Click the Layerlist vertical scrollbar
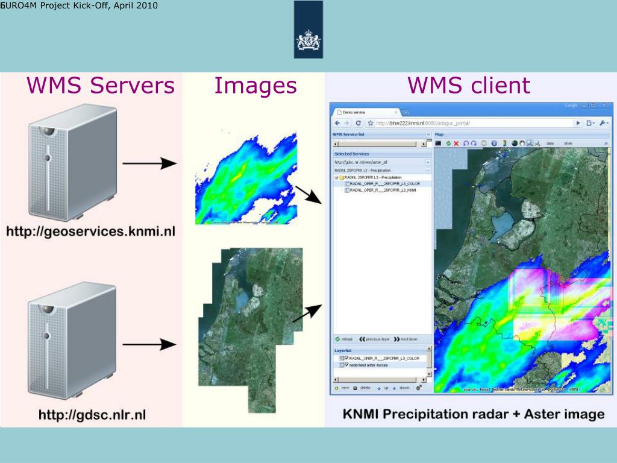617x463 pixels. [429, 362]
